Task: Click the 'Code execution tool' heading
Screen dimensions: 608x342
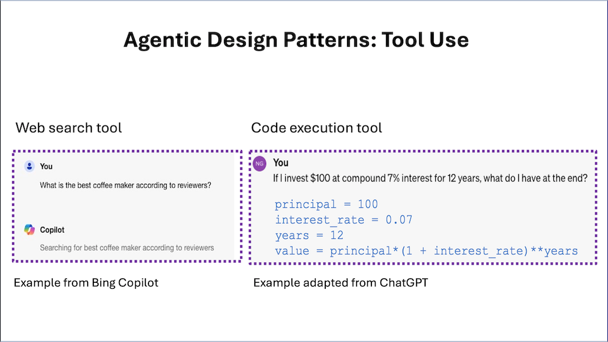Action: click(x=317, y=127)
